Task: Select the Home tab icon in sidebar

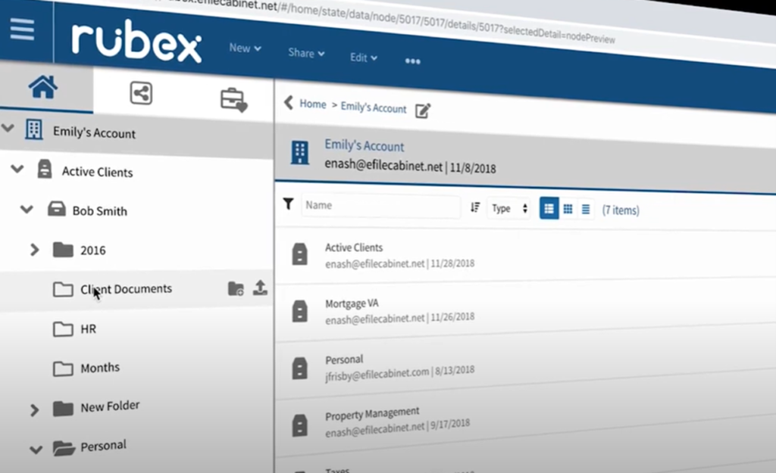Action: [43, 88]
